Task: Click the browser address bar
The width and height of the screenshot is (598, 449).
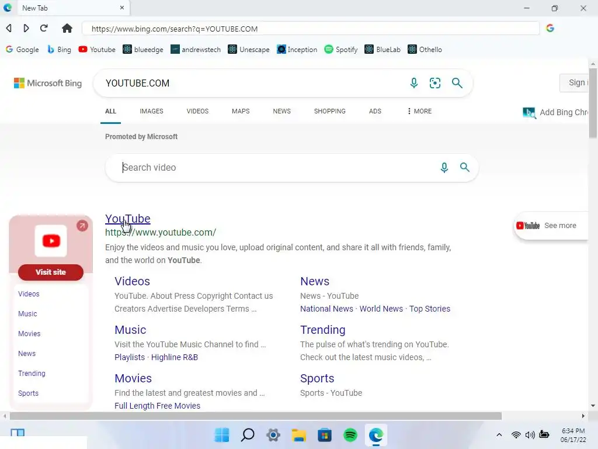Action: click(x=311, y=29)
